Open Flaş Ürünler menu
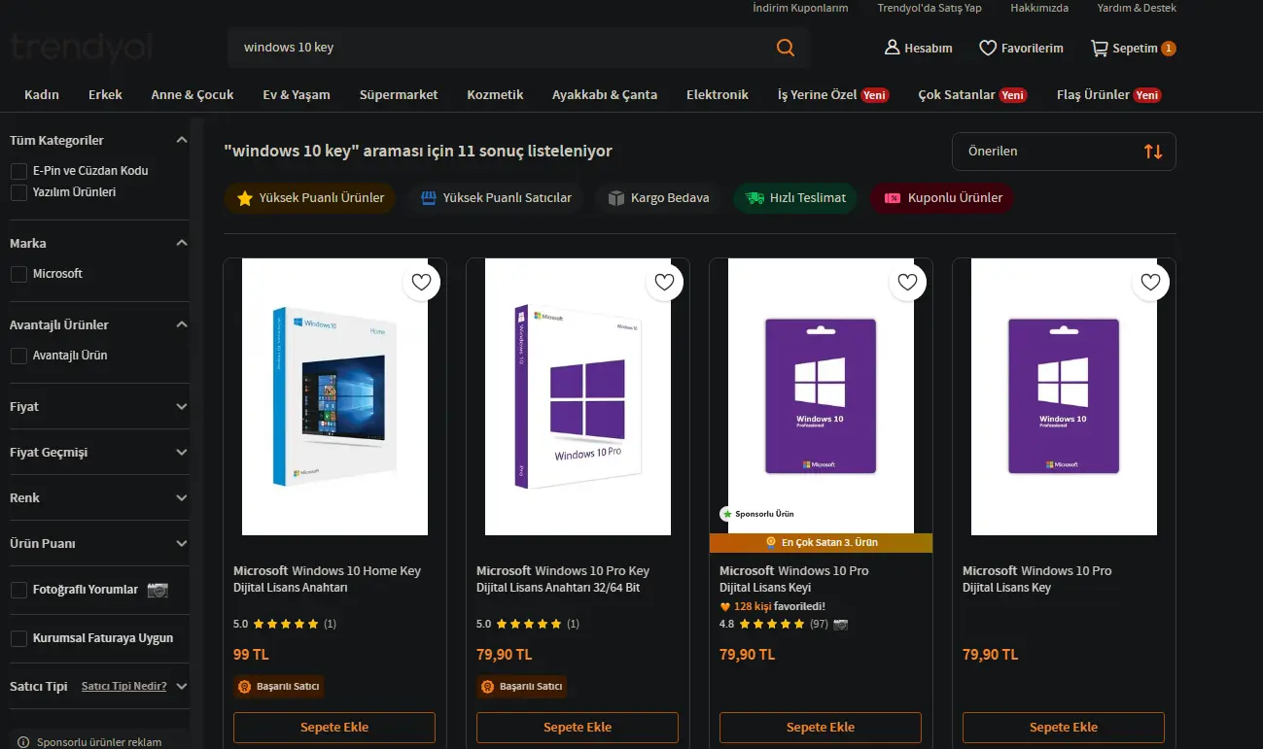This screenshot has height=749, width=1263. coord(1109,94)
